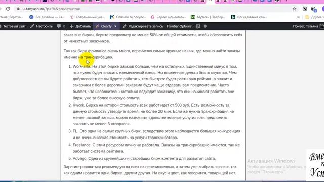This screenshot has height=182, width=324.
Task: Bookmark this page with the star icon
Action: 294,9
